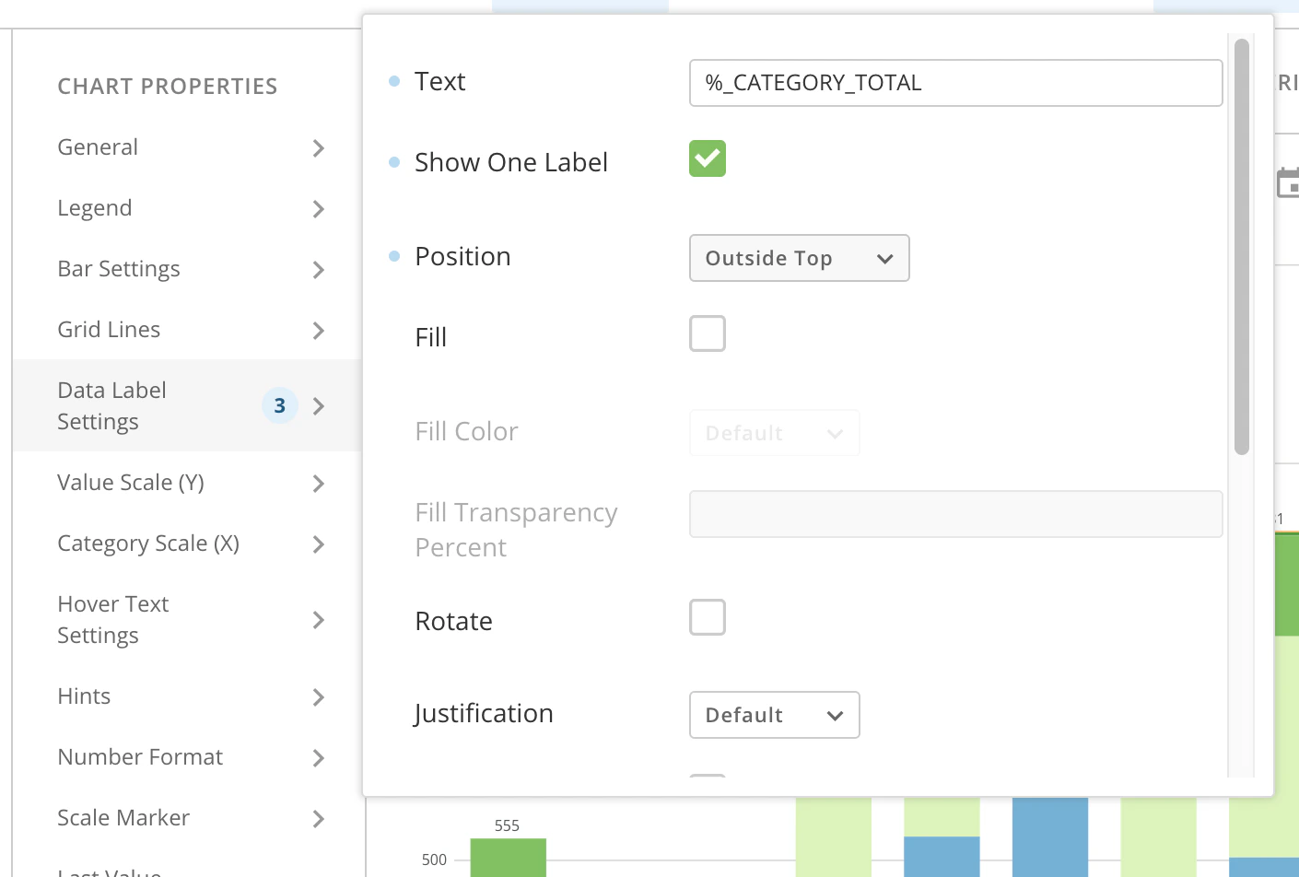Expand chevron next to Scale Marker

coord(319,819)
